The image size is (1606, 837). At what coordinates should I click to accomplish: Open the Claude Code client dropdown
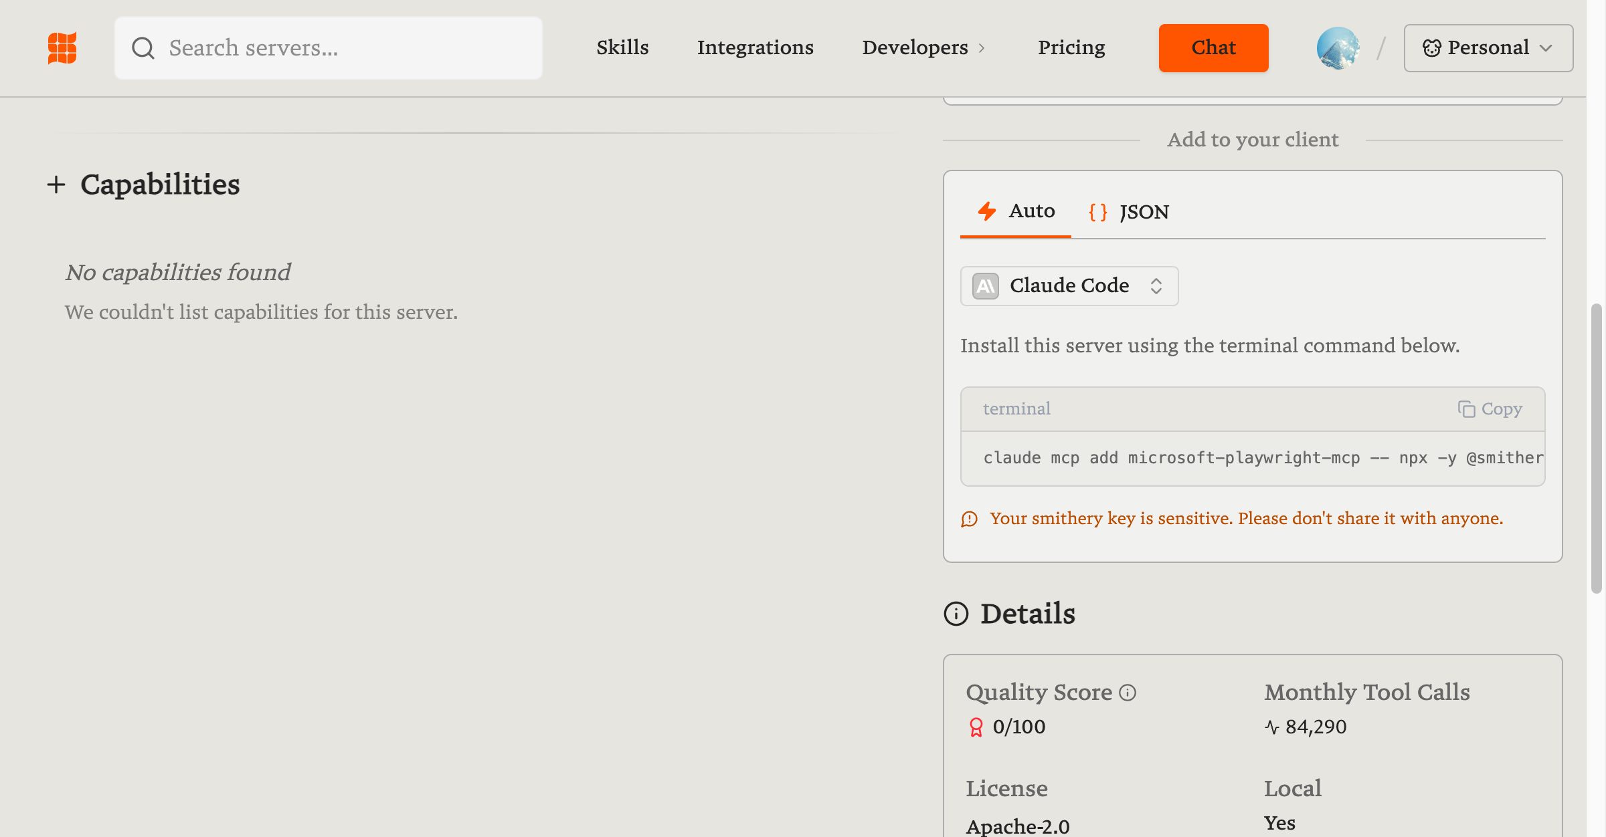click(x=1069, y=286)
